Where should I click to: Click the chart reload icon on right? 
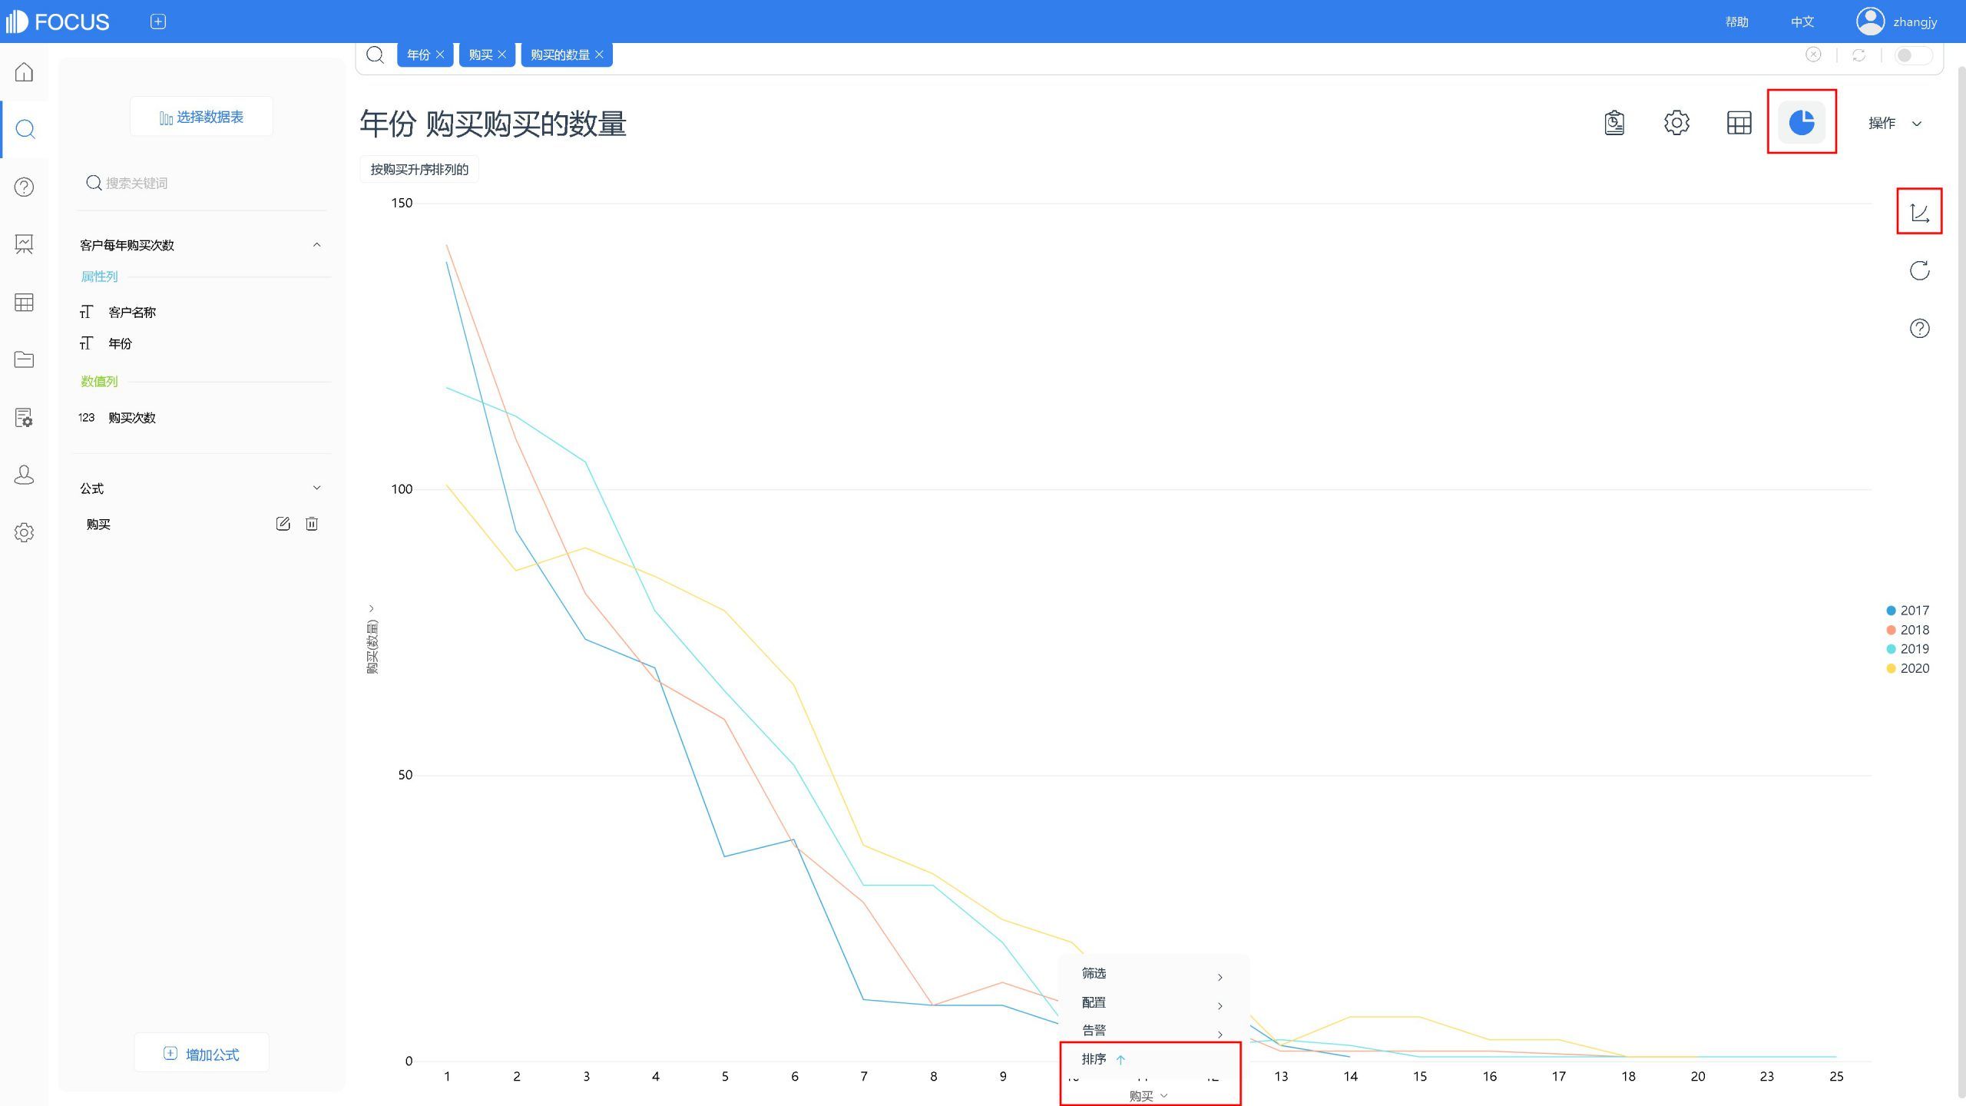tap(1919, 270)
